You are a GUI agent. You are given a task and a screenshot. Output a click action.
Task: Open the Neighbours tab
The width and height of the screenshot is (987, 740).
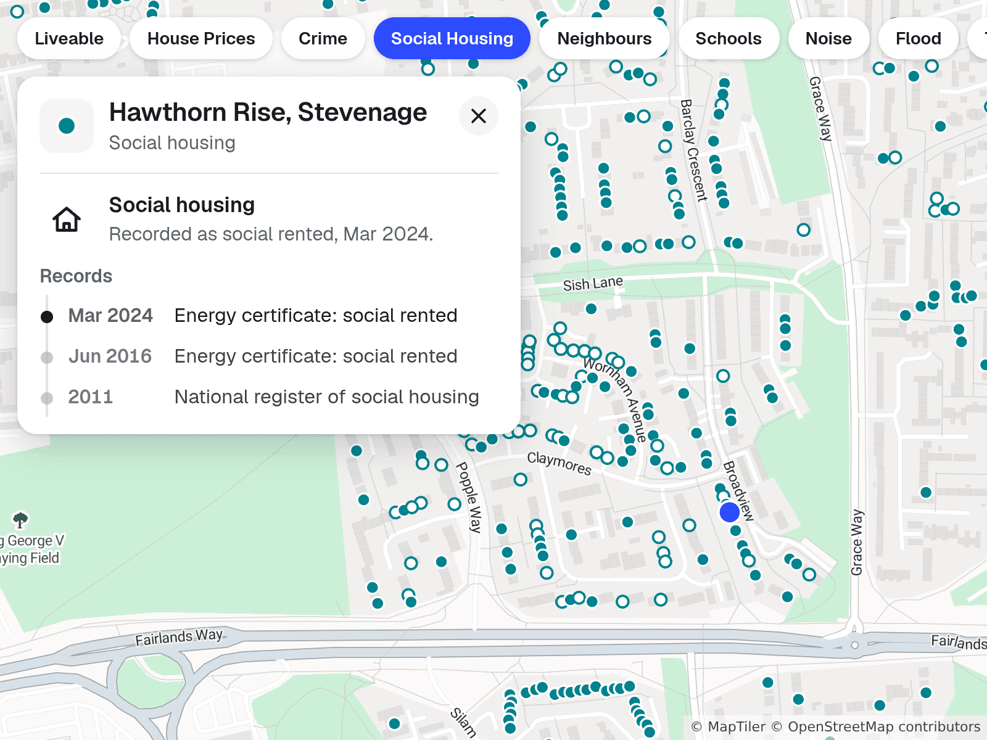click(x=605, y=38)
